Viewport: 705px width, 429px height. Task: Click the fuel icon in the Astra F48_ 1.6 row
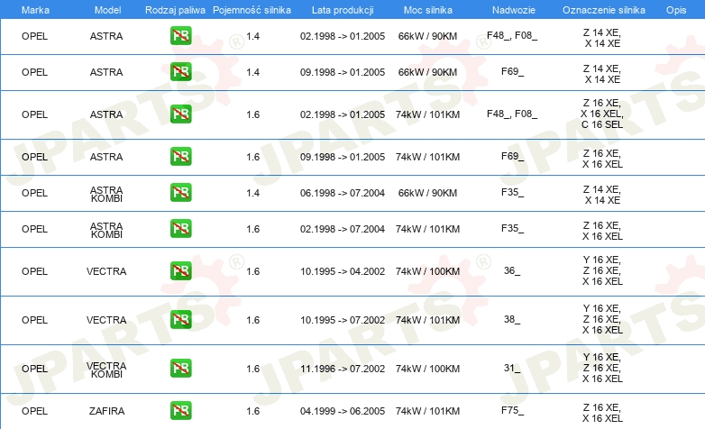coord(180,114)
